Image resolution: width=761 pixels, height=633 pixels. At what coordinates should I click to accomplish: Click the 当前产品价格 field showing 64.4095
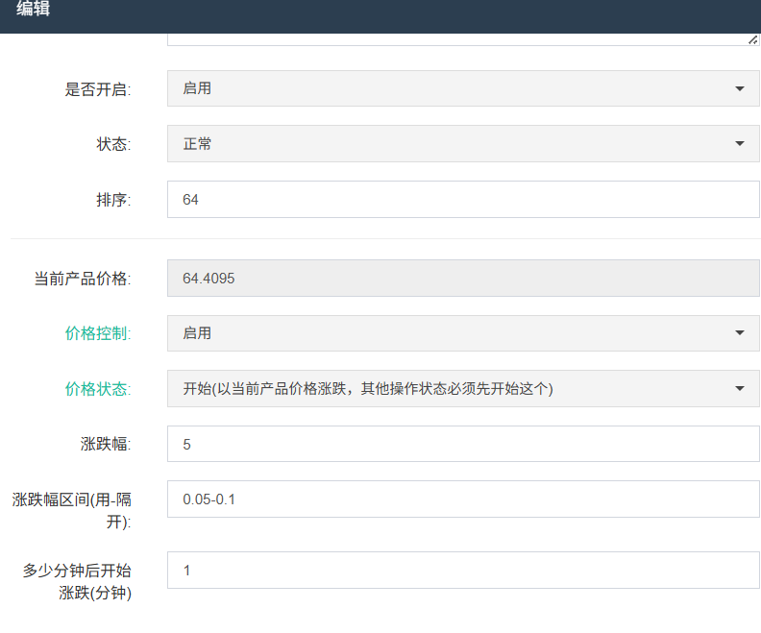pos(462,279)
